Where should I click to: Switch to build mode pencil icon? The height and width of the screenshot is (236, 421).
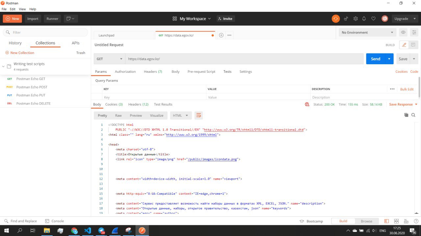pyautogui.click(x=404, y=45)
